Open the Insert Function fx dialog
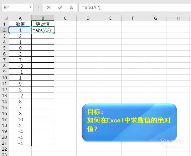The height and width of the screenshot is (156, 191). click(x=71, y=8)
